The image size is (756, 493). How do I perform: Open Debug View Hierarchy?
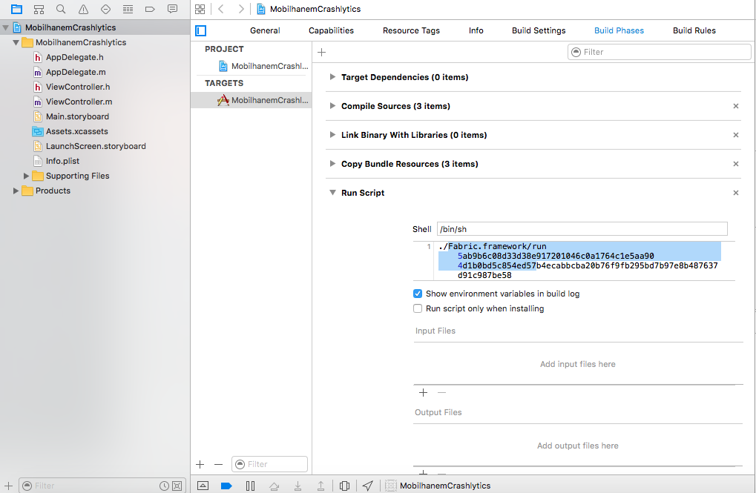344,486
